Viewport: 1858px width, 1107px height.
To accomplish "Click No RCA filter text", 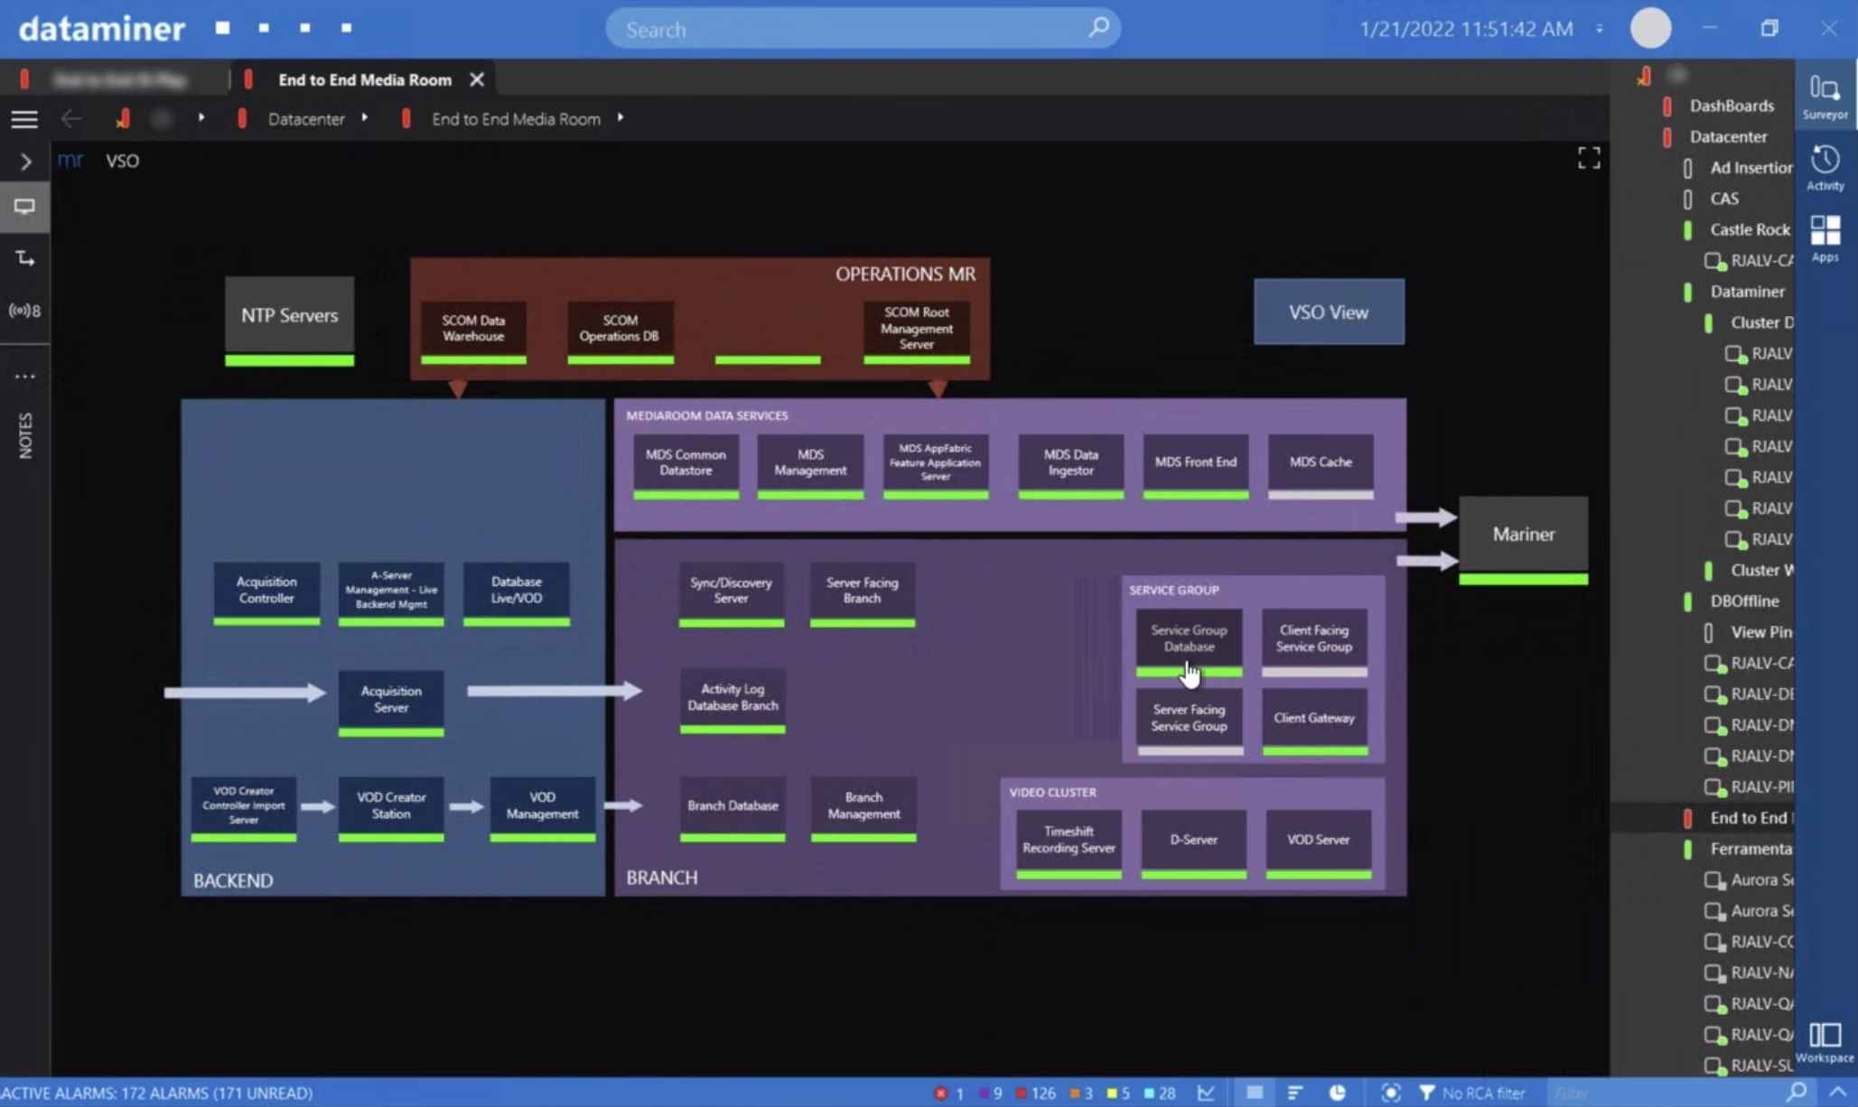I will [1483, 1093].
